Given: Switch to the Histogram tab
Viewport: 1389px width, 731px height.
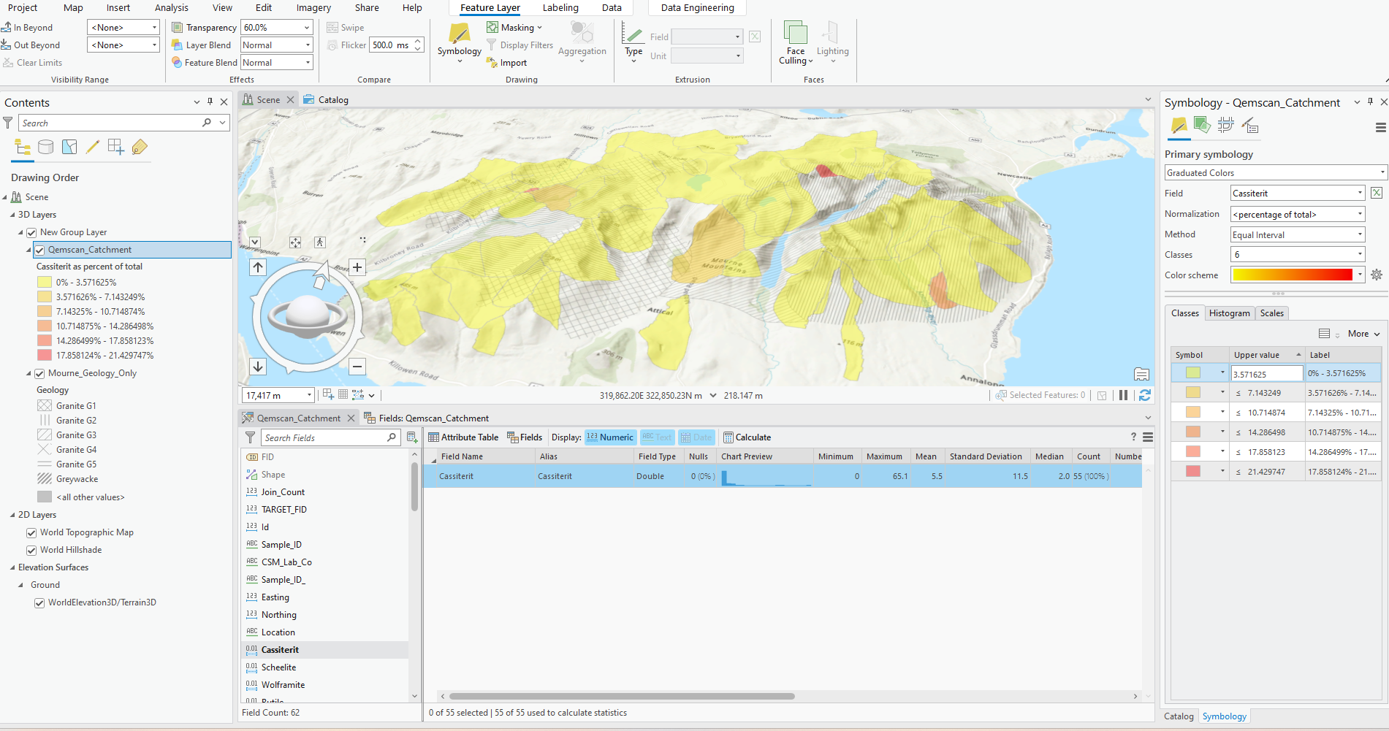Looking at the screenshot, I should point(1229,313).
